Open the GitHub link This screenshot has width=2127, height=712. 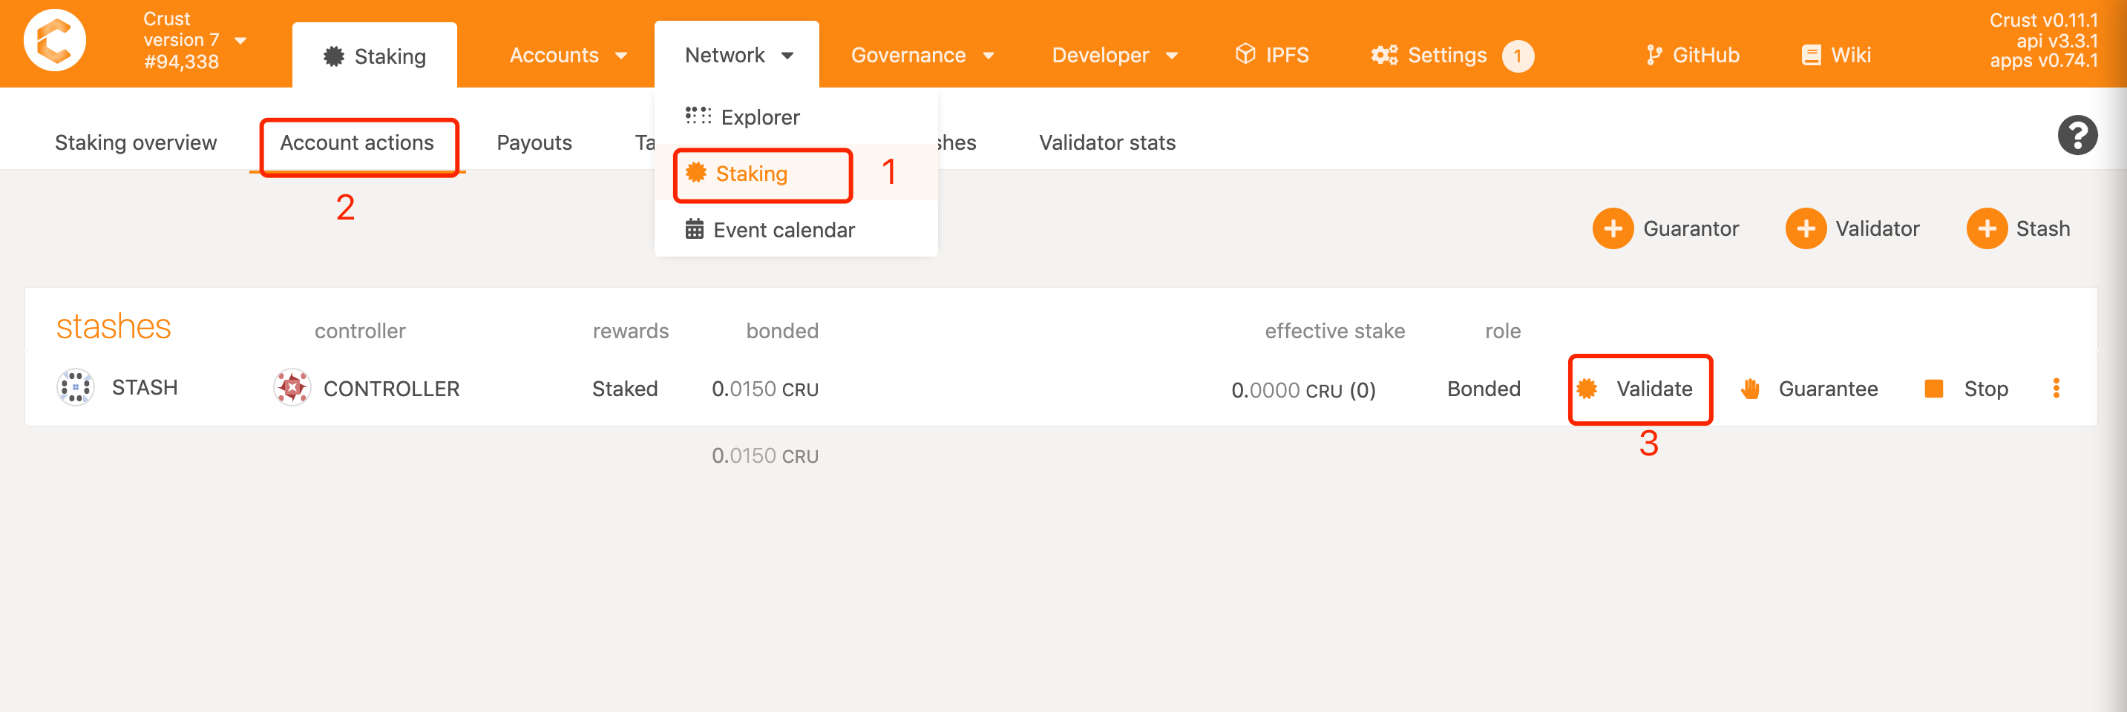[1692, 56]
